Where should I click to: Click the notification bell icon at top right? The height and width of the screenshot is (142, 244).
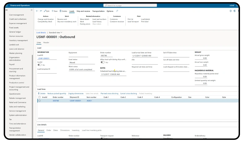pos(237,6)
